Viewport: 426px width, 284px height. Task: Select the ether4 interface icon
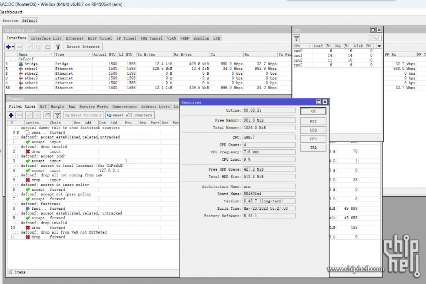tap(21, 83)
